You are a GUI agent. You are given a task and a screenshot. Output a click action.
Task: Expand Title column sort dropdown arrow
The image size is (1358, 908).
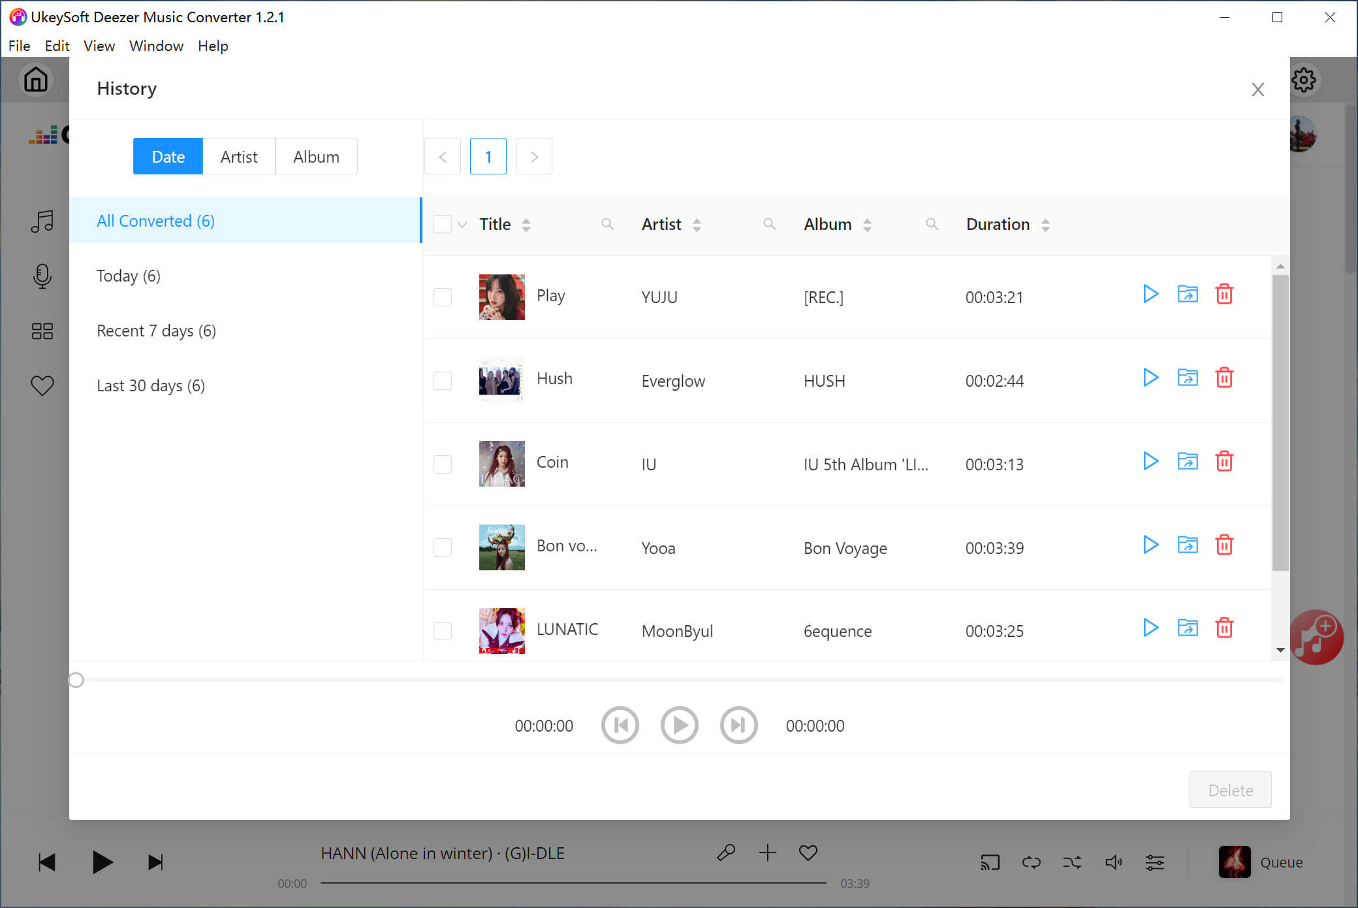527,225
